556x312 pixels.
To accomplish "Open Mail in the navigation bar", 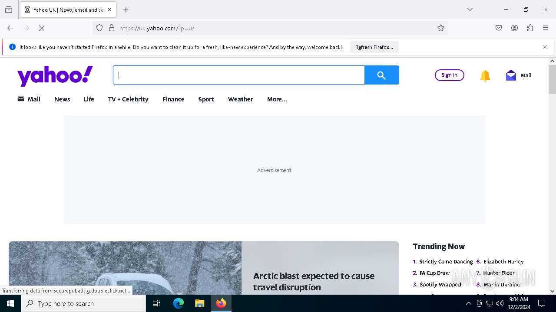I will coord(29,99).
